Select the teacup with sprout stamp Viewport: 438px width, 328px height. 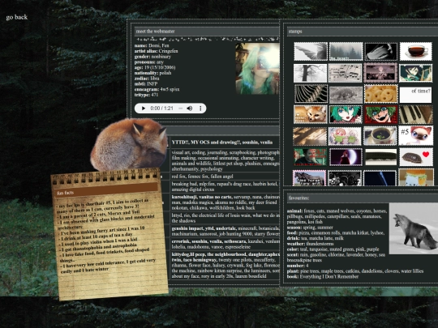pyautogui.click(x=380, y=135)
